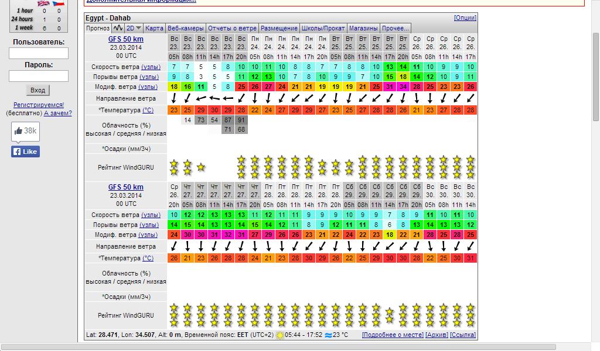Image resolution: width=600 pixels, height=351 pixels.
Task: Open the Прочее... tab
Action: (396, 28)
